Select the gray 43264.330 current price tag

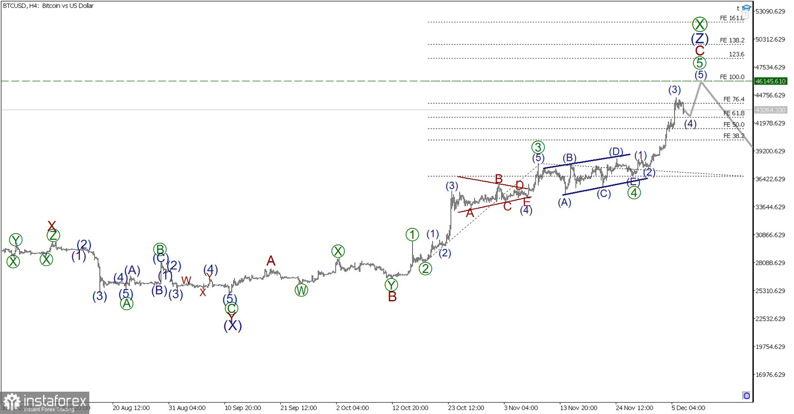point(771,110)
